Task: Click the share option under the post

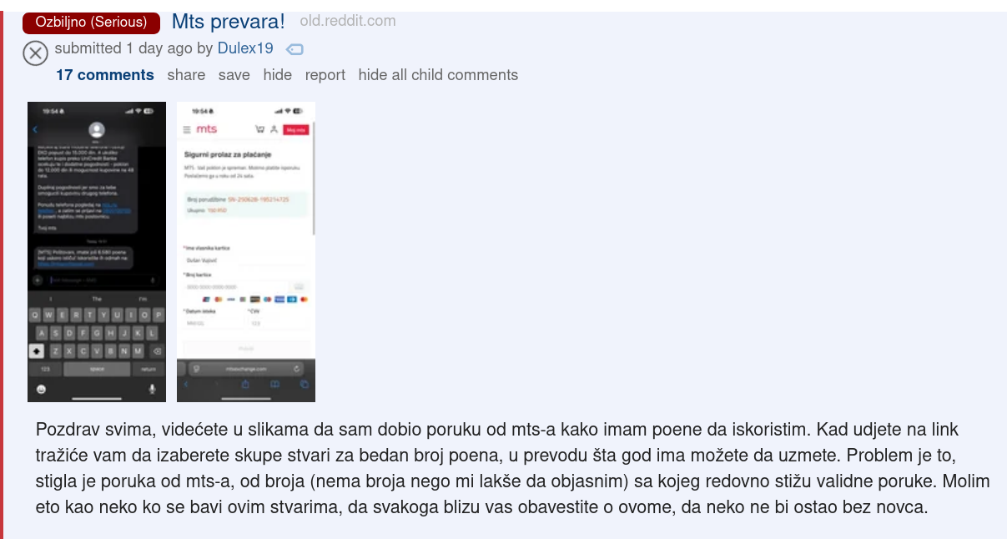Action: coord(186,75)
